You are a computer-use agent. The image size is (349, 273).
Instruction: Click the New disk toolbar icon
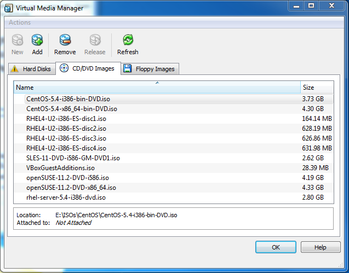point(18,40)
